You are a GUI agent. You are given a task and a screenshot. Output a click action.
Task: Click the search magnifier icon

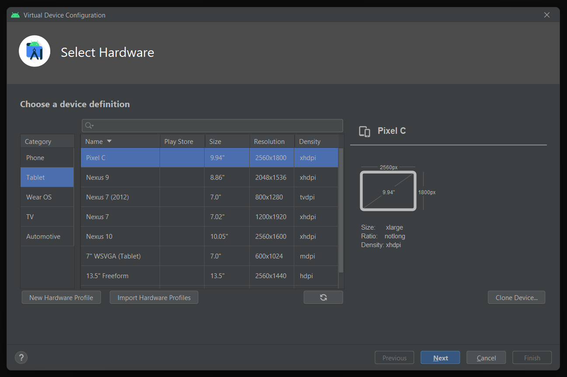coord(89,126)
